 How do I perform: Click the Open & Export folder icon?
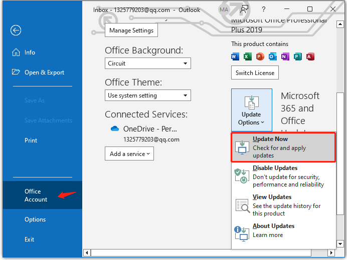click(16, 72)
